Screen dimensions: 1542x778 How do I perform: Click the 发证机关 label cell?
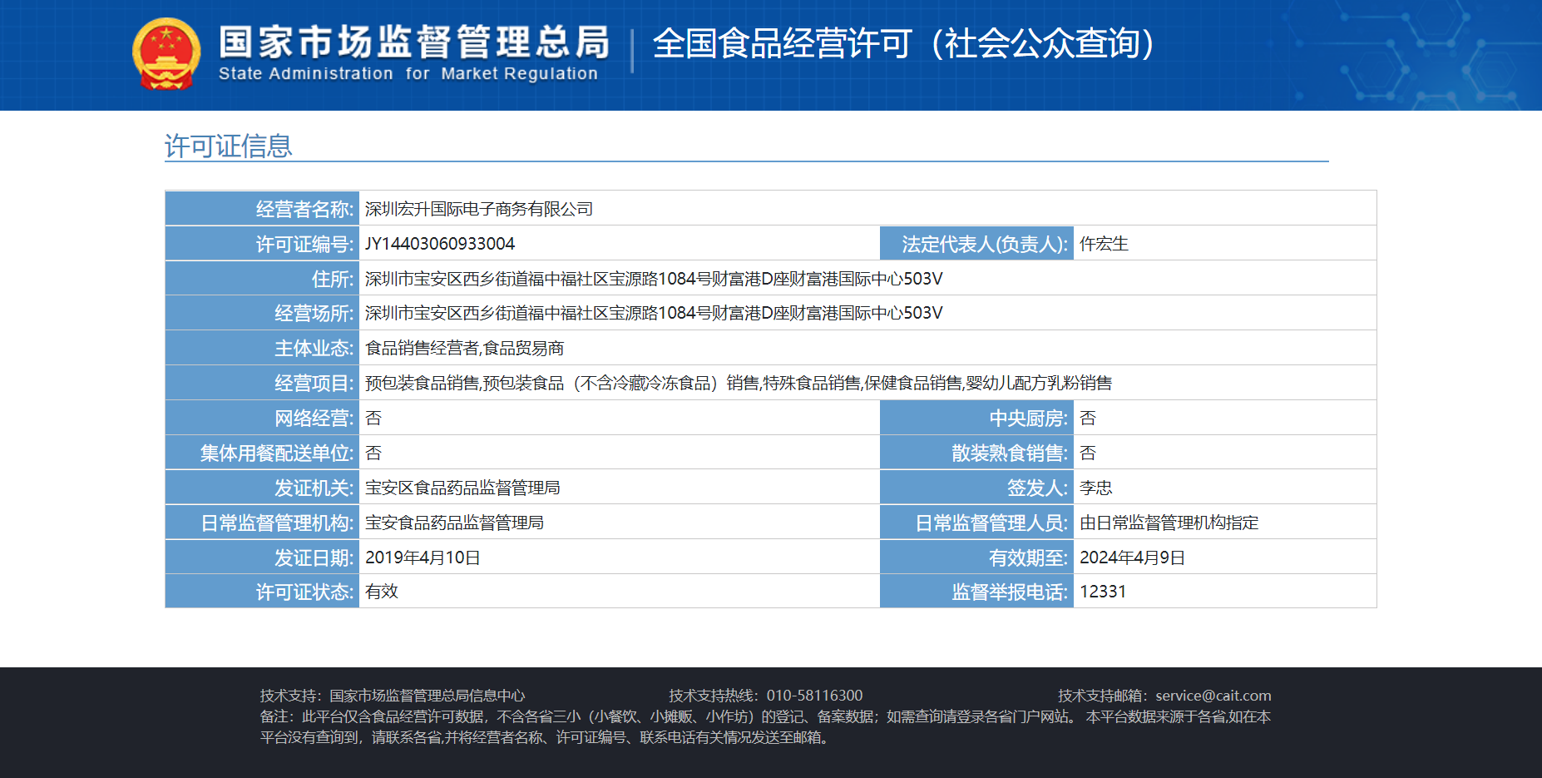click(x=262, y=488)
